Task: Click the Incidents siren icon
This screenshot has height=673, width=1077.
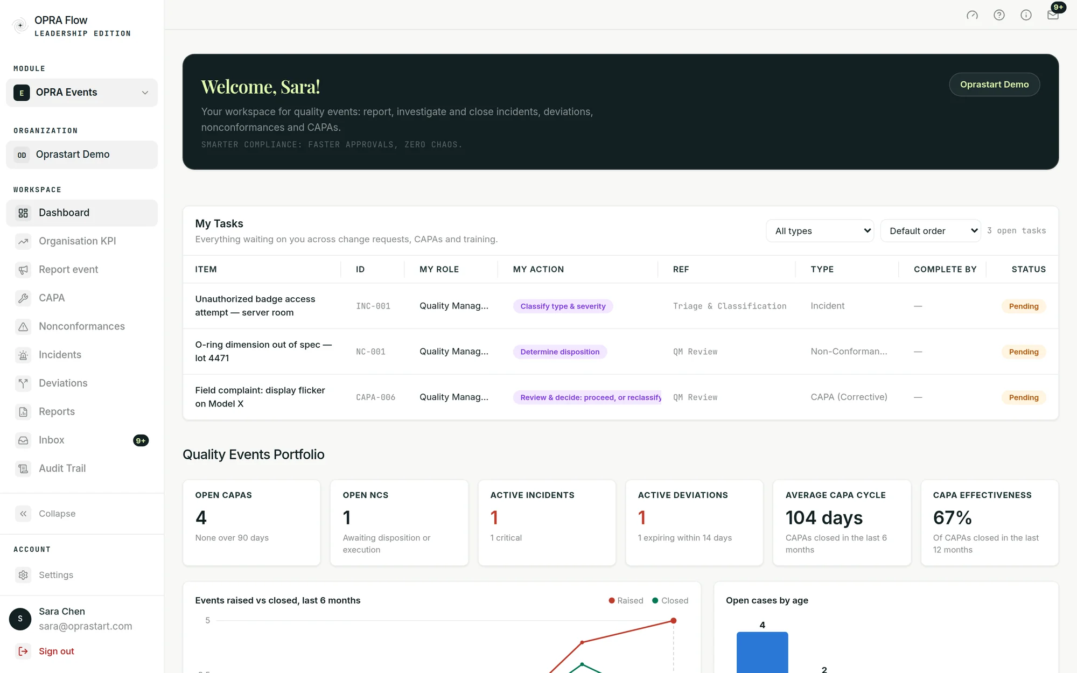Action: (x=23, y=355)
